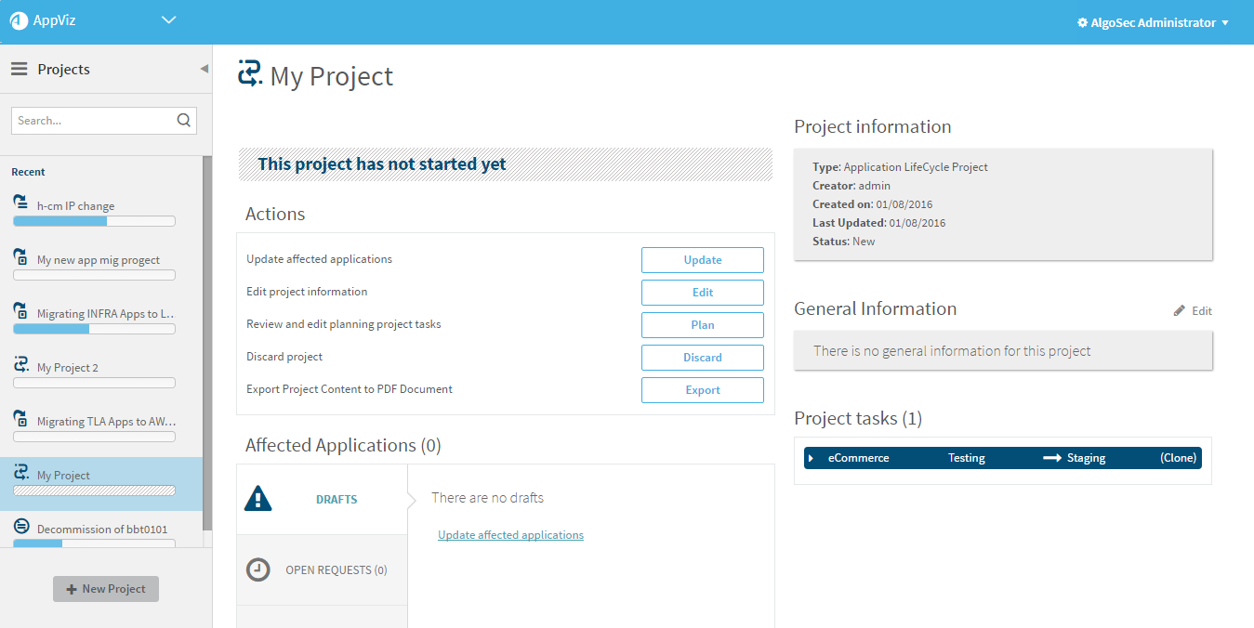Open the AlgoSec Administrator user menu

pos(1153,22)
